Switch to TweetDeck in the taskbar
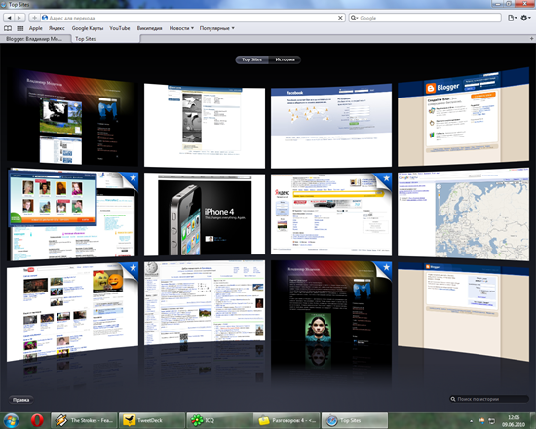This screenshot has height=429, width=536. [152, 420]
